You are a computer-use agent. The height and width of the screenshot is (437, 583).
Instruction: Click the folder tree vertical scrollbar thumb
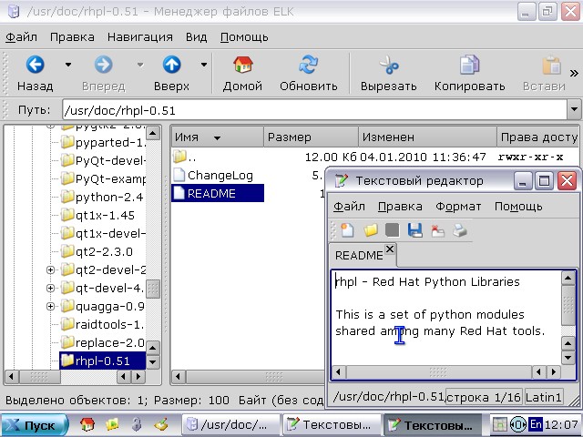pyautogui.click(x=153, y=289)
